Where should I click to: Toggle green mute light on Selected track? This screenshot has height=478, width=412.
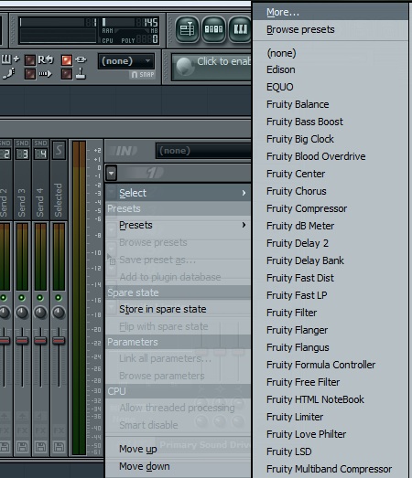click(59, 298)
